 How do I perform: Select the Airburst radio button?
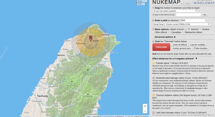click(189, 29)
